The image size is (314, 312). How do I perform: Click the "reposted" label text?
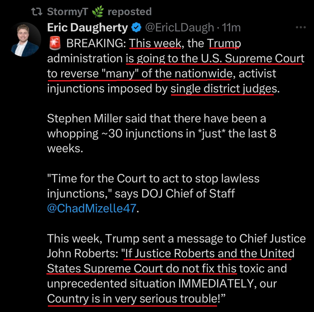(x=129, y=12)
